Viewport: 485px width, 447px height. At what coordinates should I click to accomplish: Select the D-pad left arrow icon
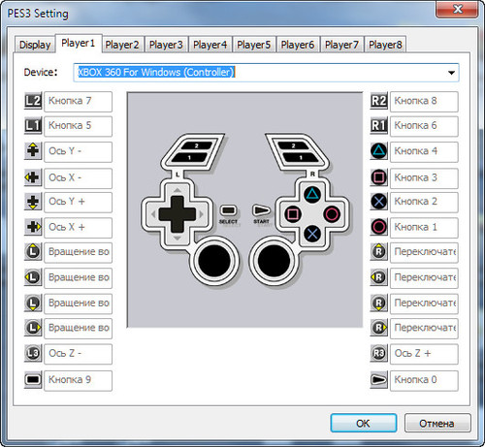[x=33, y=177]
